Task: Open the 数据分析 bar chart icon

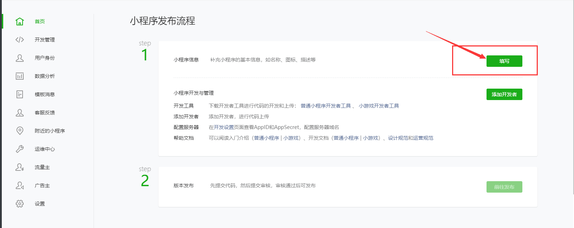Action: [20, 76]
